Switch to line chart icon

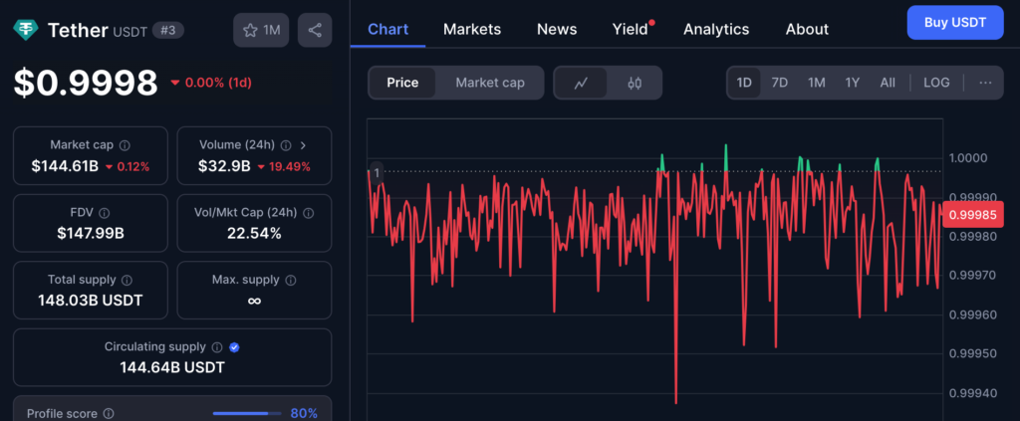tap(582, 83)
